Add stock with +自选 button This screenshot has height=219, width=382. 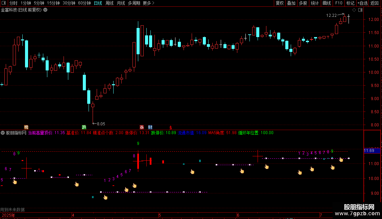pyautogui.click(x=362, y=3)
